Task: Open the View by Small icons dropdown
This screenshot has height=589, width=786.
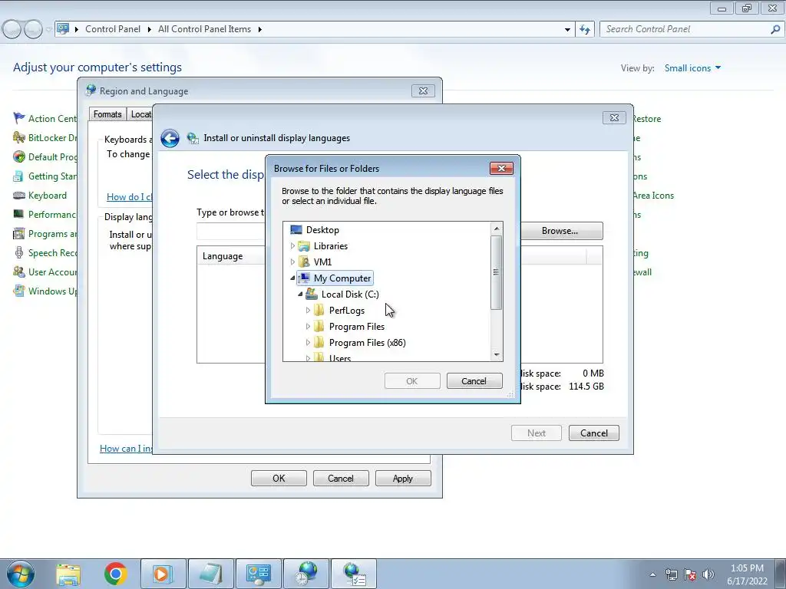Action: coord(692,68)
